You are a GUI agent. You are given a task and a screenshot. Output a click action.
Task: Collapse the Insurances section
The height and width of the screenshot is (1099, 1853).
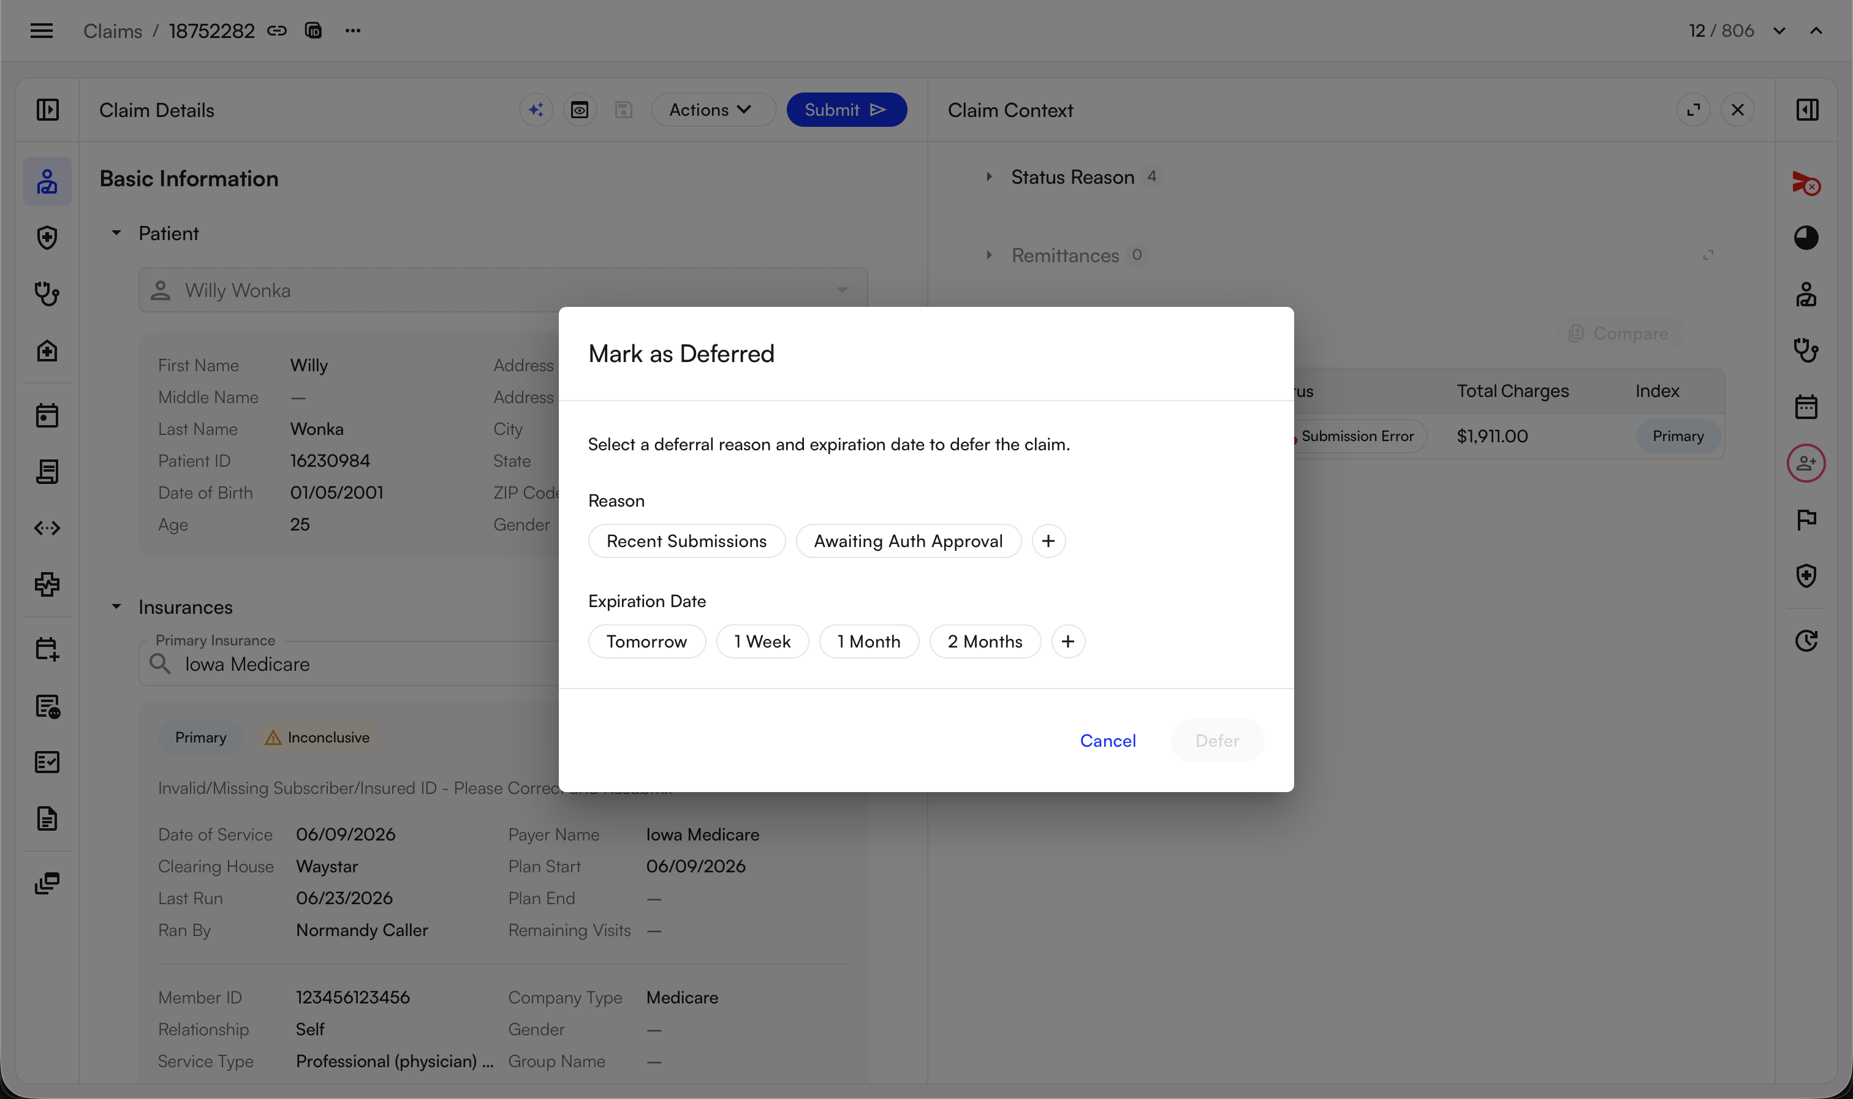tap(116, 606)
